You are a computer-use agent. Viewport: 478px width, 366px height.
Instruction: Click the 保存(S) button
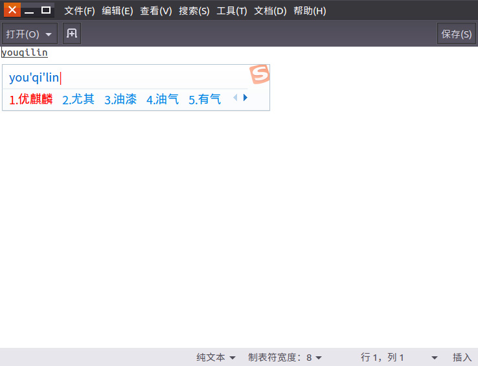[x=457, y=34]
